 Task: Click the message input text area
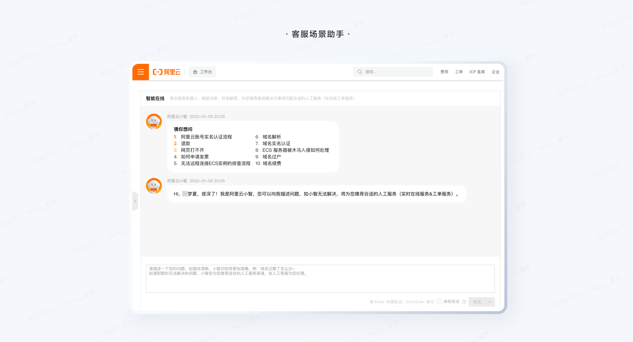[x=320, y=278]
